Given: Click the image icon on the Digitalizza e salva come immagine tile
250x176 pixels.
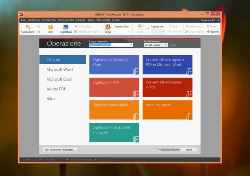Looking at the screenshot, I should tap(136, 139).
